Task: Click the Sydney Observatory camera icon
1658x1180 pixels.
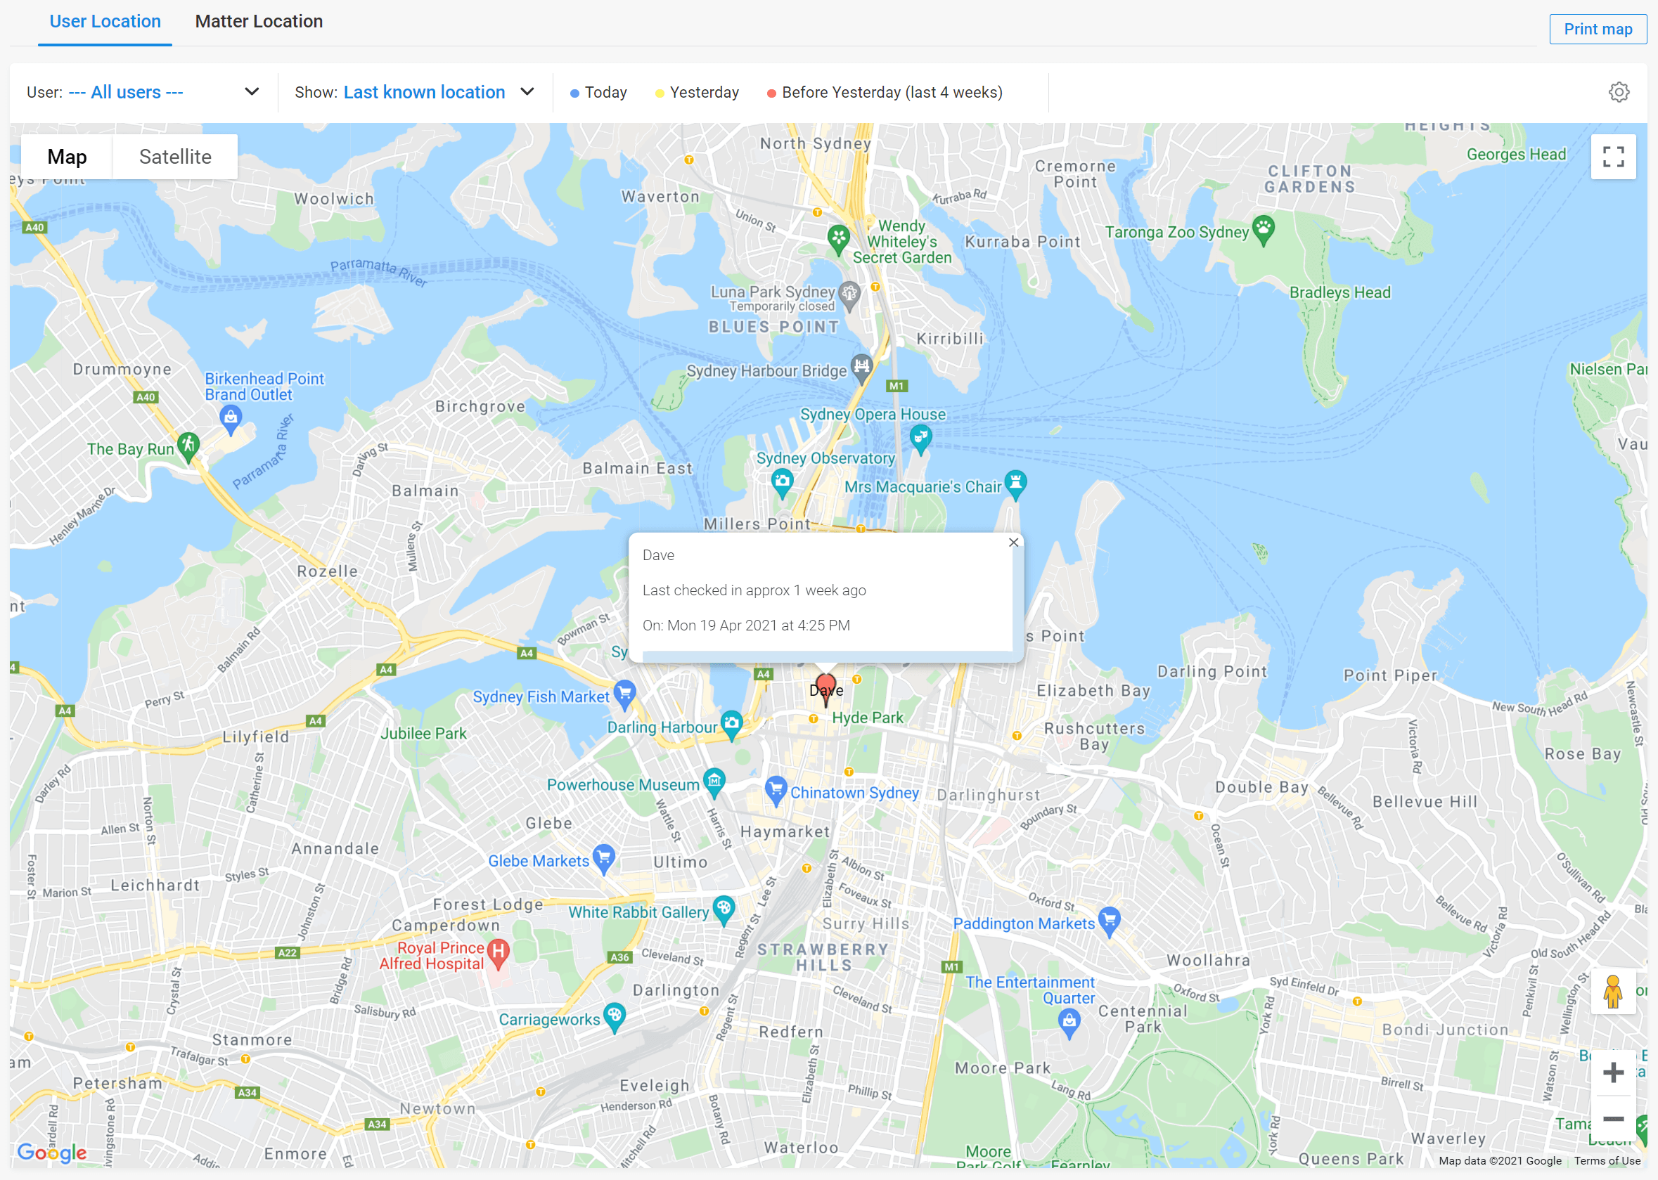Action: (782, 484)
